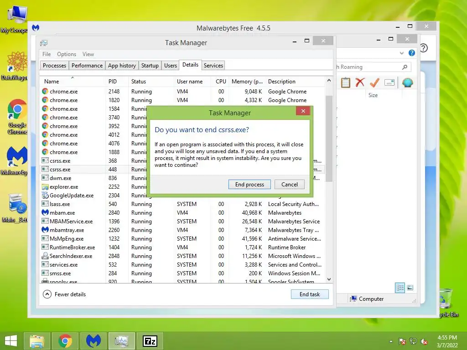Viewport: 467px width, 350px height.
Task: Click the chrome.exe icon for PID 1584
Action: coord(45,108)
